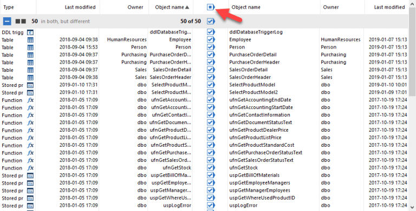416x211 pixels.
Task: Uncheck the SelectProductModel2 checkbox
Action: coord(211,92)
